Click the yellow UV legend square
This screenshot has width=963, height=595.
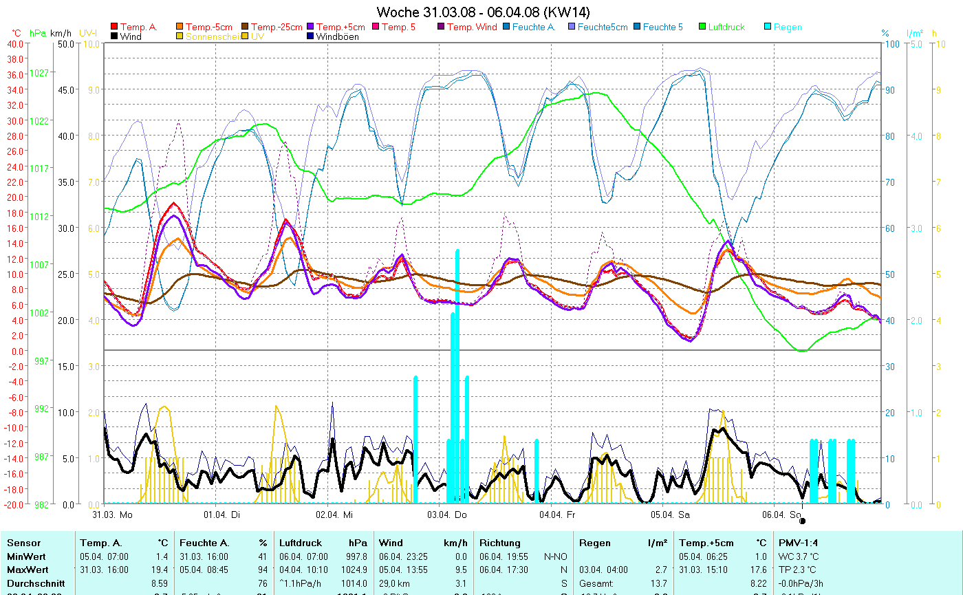246,36
